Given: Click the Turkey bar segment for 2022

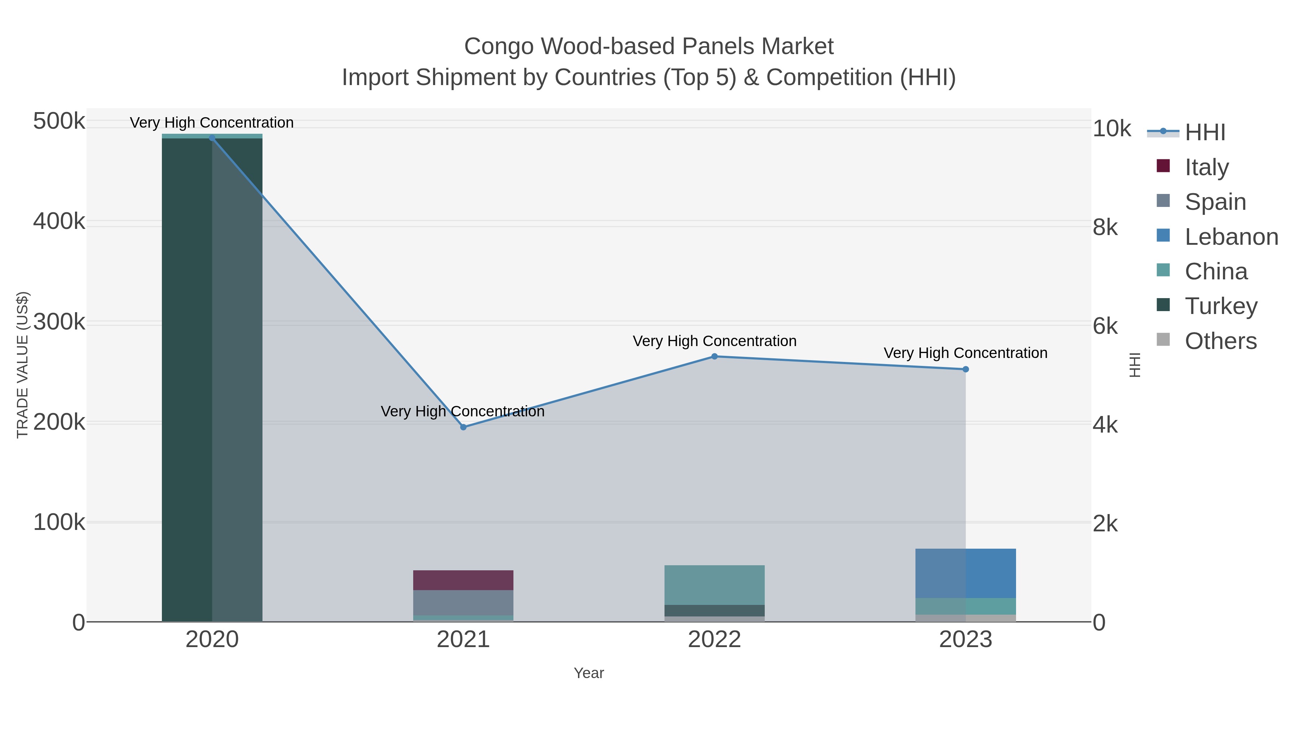Looking at the screenshot, I should pyautogui.click(x=715, y=611).
